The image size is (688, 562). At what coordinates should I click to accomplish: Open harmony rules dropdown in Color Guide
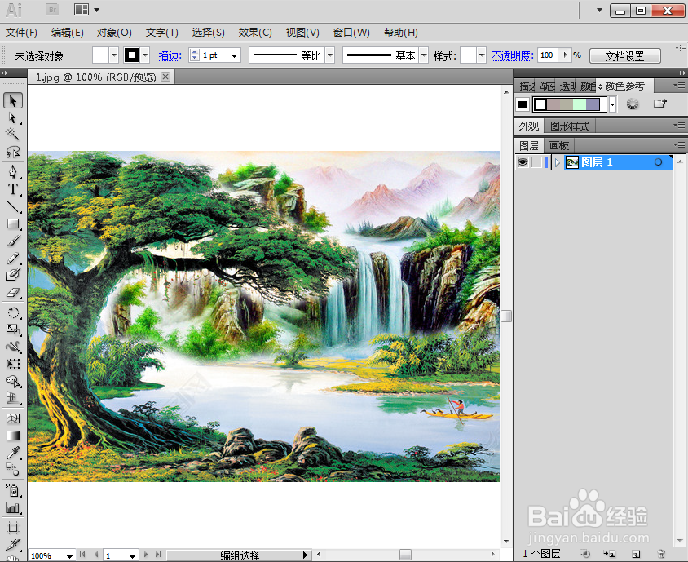pos(612,104)
